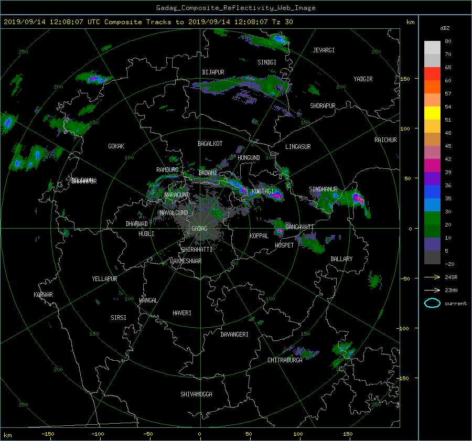This screenshot has height=441, width=472.
Task: Click the KOPPAL city label
Action: coord(259,235)
